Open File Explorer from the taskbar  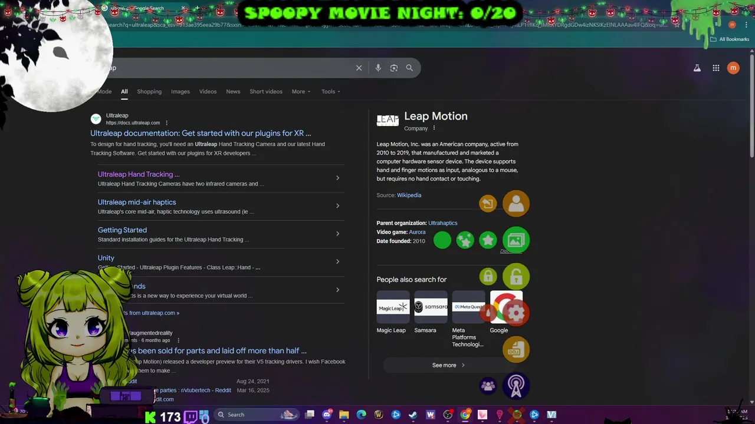tap(344, 415)
